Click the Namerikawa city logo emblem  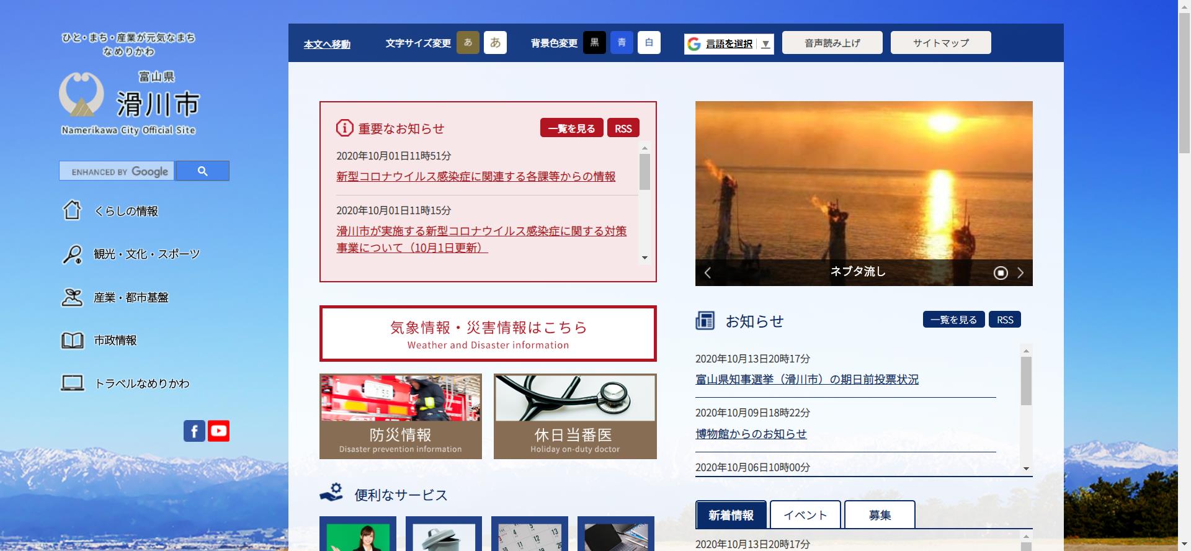pyautogui.click(x=81, y=94)
